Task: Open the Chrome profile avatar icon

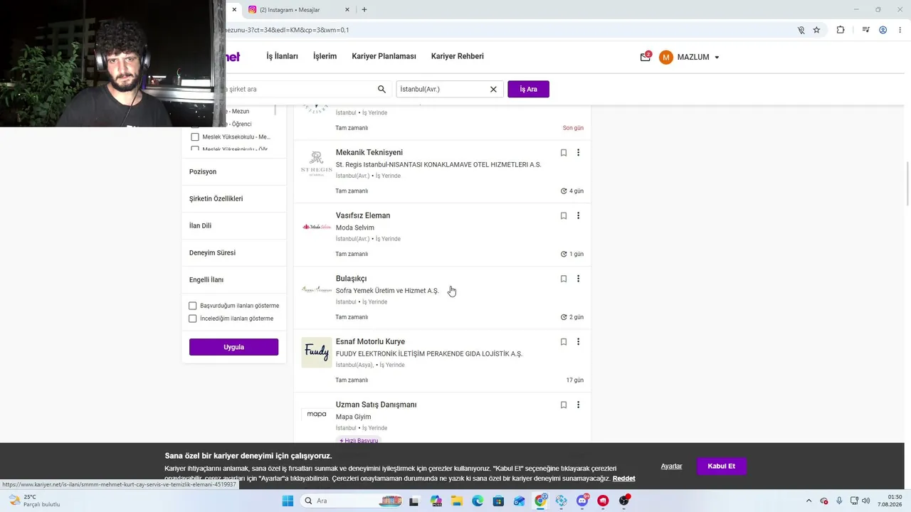Action: pyautogui.click(x=883, y=30)
